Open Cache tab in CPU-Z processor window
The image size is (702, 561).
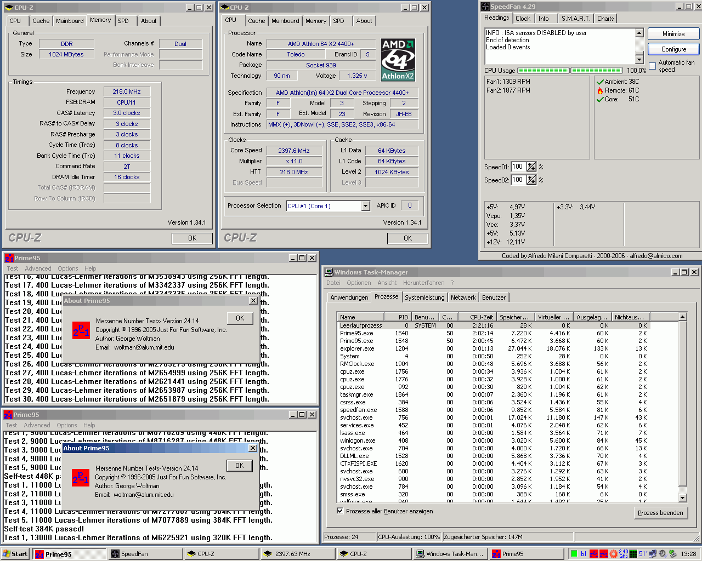[x=256, y=21]
